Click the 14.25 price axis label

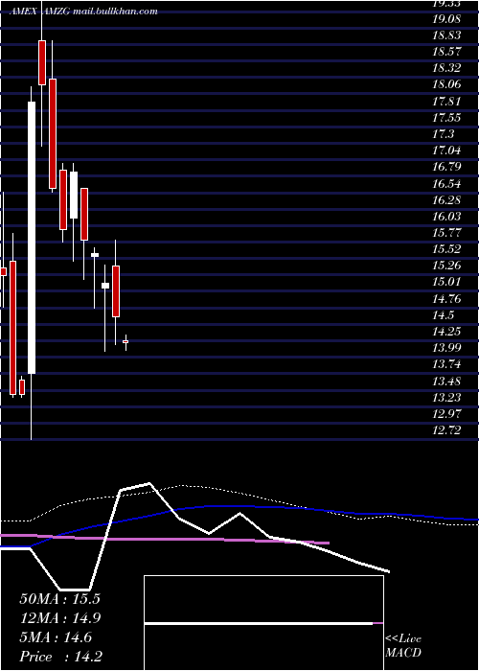[x=446, y=332]
